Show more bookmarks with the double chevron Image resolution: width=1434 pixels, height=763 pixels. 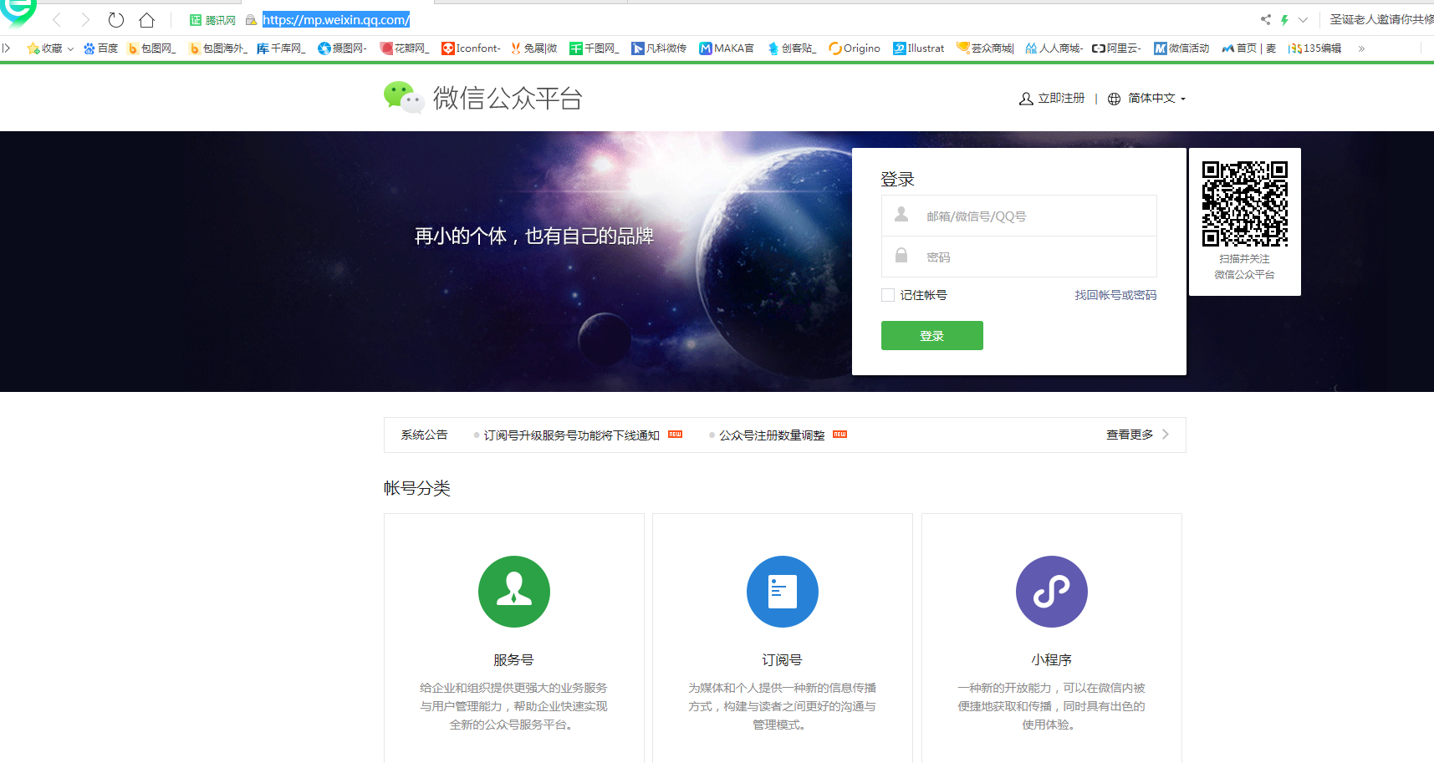[1361, 48]
